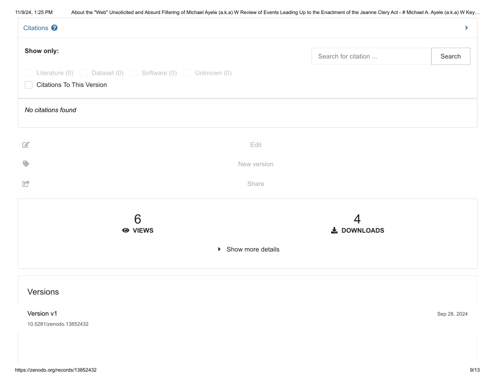Click the New version tag icon

(x=26, y=164)
